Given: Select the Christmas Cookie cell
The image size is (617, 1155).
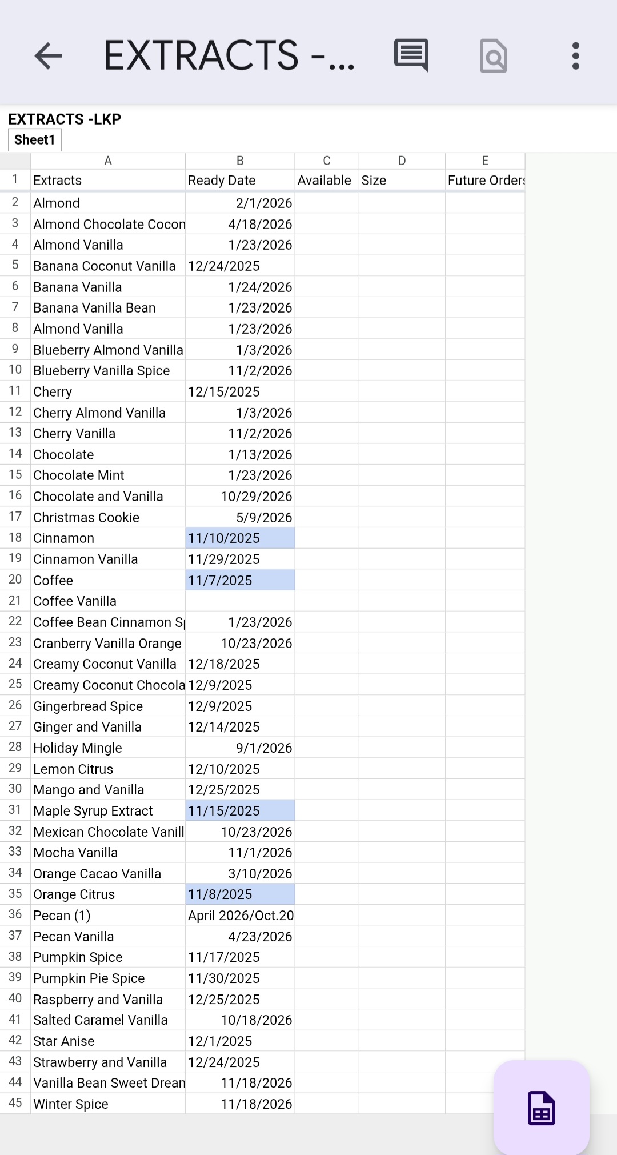Looking at the screenshot, I should [x=108, y=518].
